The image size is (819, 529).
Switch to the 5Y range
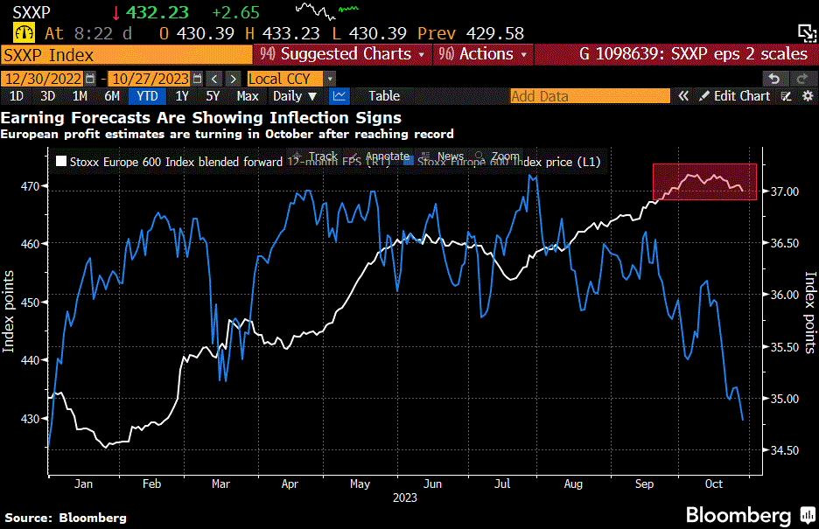(x=213, y=96)
